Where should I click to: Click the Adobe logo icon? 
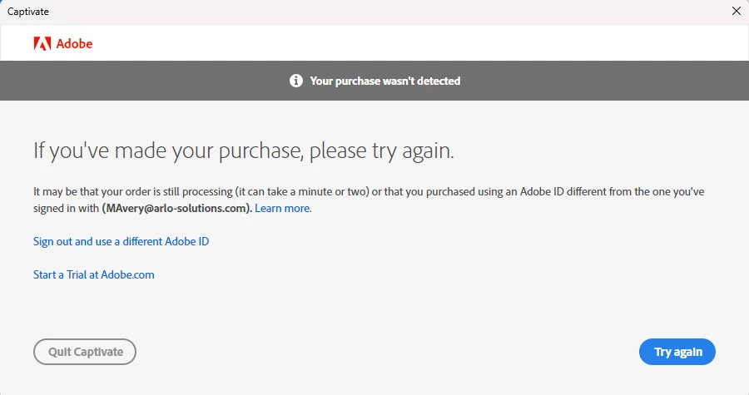tap(42, 43)
